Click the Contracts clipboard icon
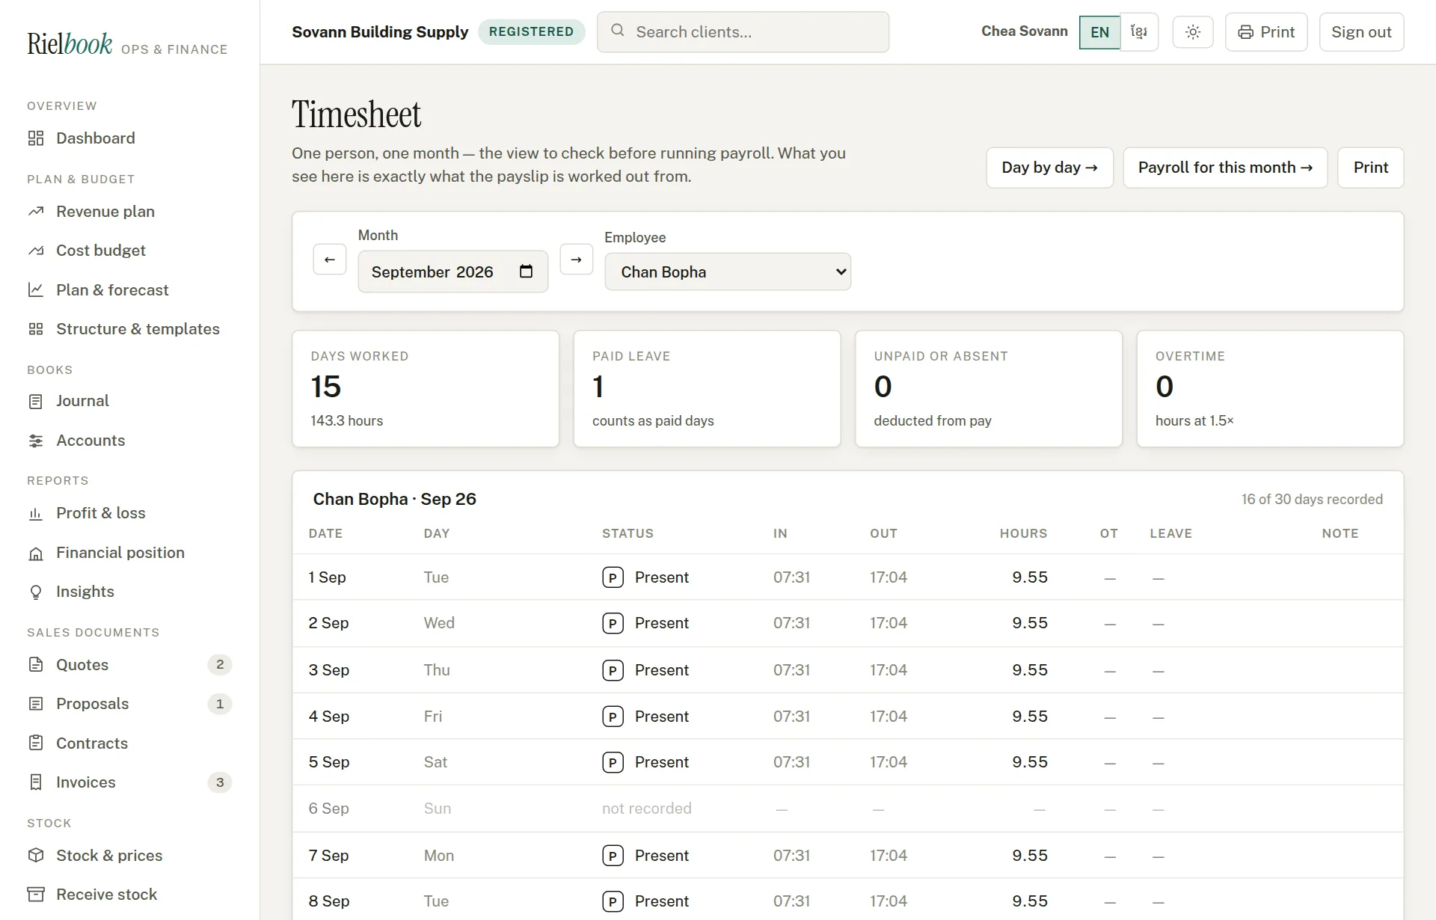The image size is (1436, 920). coord(36,743)
